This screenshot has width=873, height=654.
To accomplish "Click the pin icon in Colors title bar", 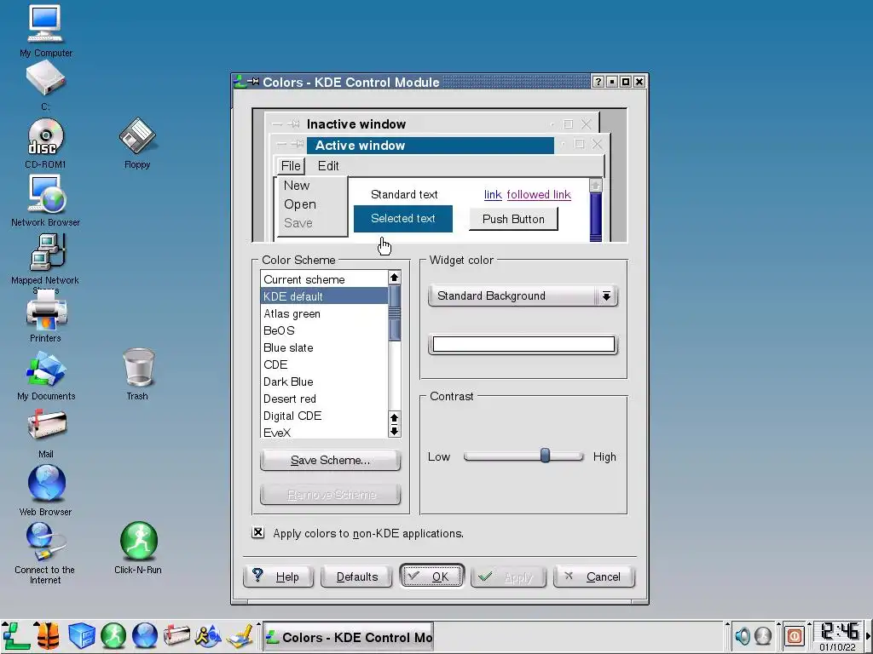I will pyautogui.click(x=253, y=82).
